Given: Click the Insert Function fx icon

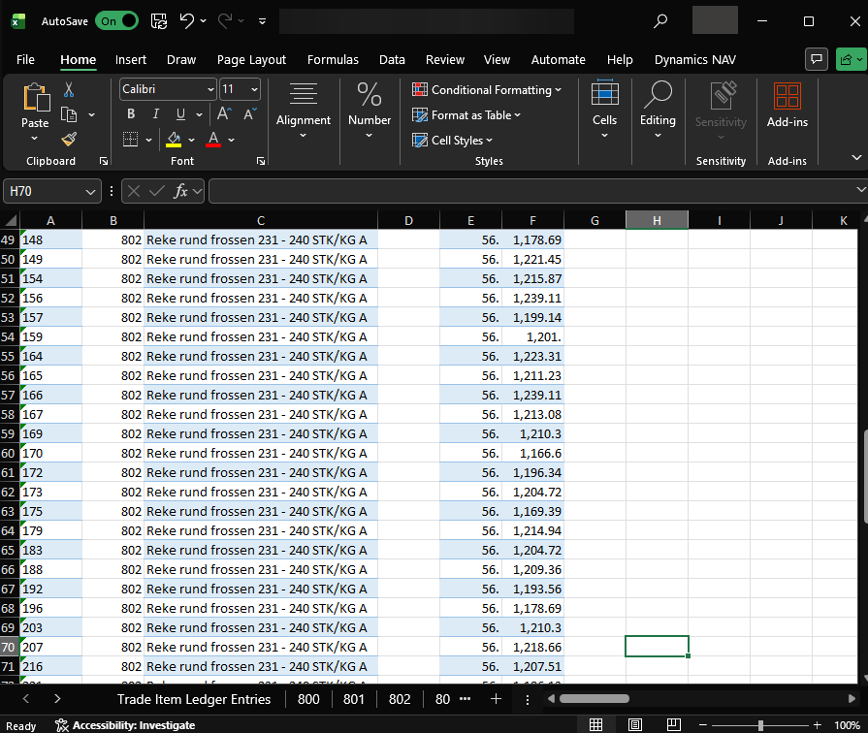Looking at the screenshot, I should click(x=180, y=191).
